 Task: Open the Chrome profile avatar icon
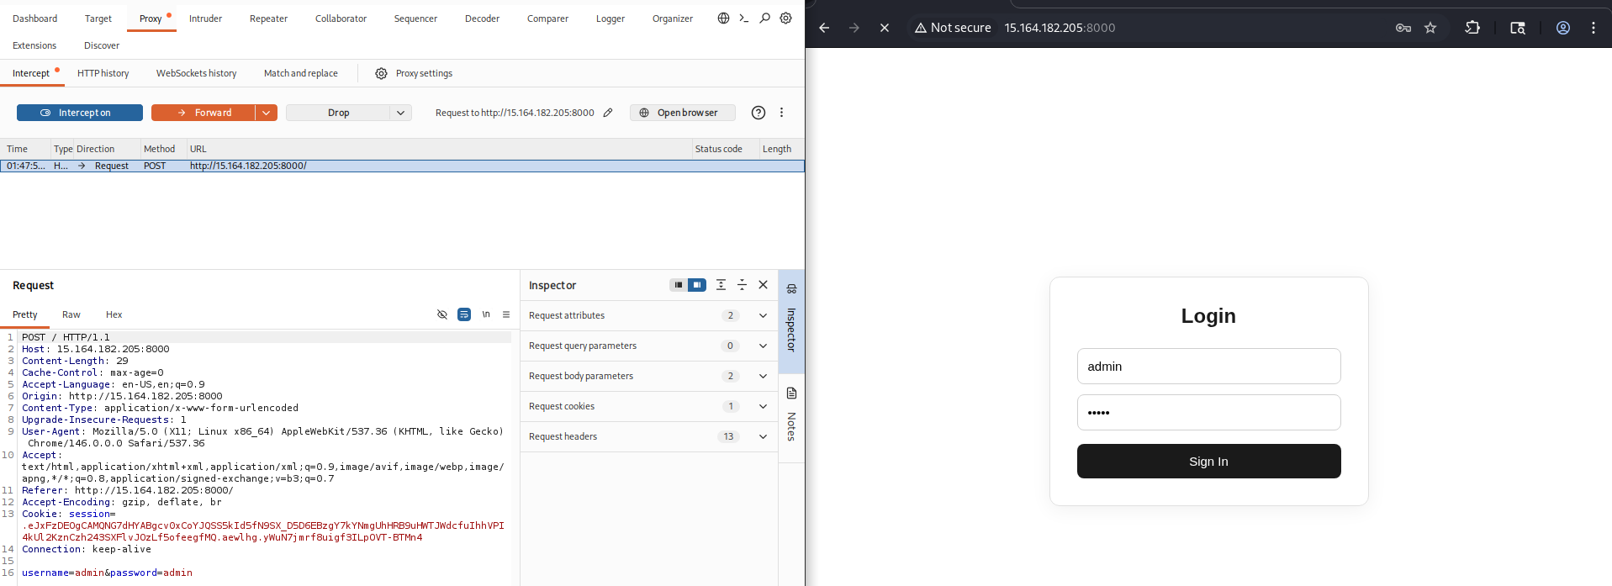pos(1563,28)
